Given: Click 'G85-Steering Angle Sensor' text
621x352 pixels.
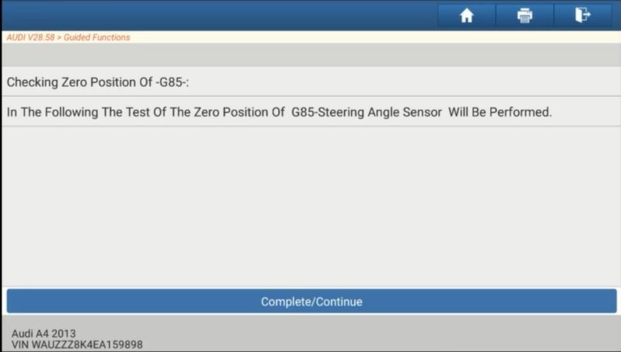Looking at the screenshot, I should click(x=367, y=112).
